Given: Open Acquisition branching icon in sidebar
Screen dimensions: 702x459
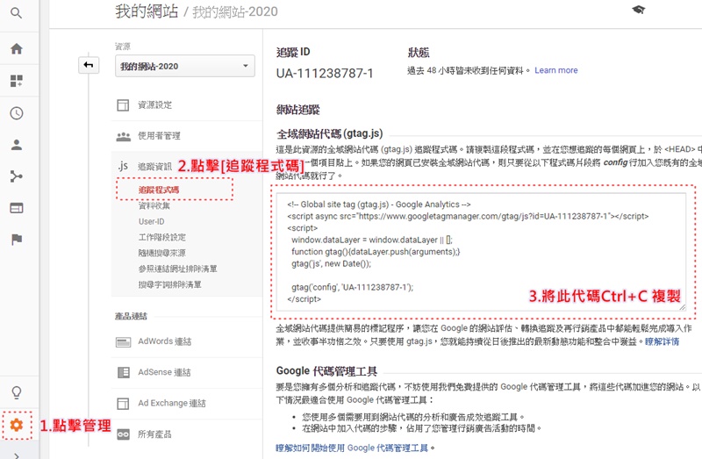Looking at the screenshot, I should [17, 176].
